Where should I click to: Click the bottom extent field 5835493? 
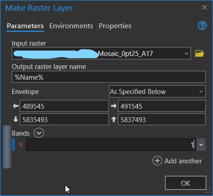point(64,119)
